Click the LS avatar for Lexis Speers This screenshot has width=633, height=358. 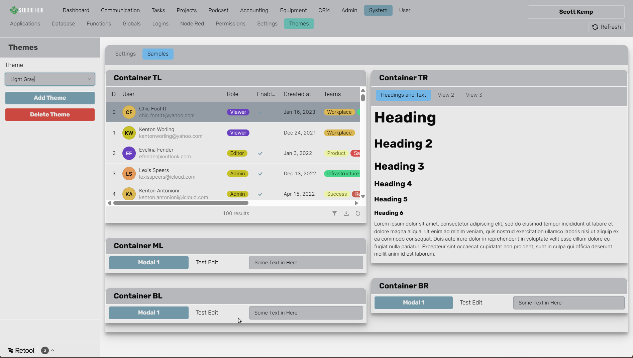(x=129, y=174)
